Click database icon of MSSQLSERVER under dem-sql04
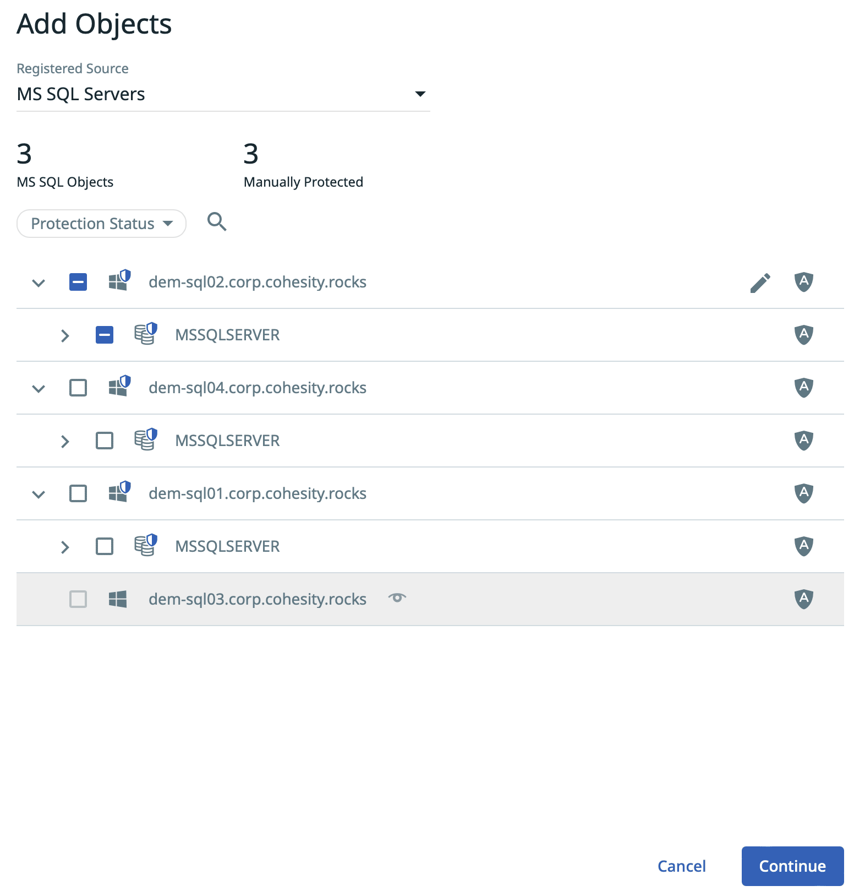 [145, 440]
